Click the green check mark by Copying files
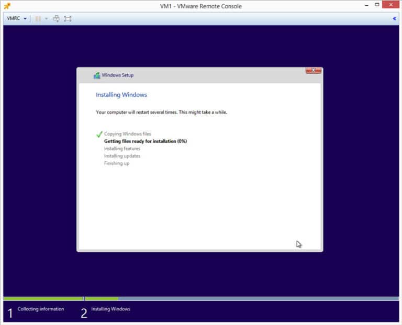Image resolution: width=402 pixels, height=325 pixels. (99, 134)
